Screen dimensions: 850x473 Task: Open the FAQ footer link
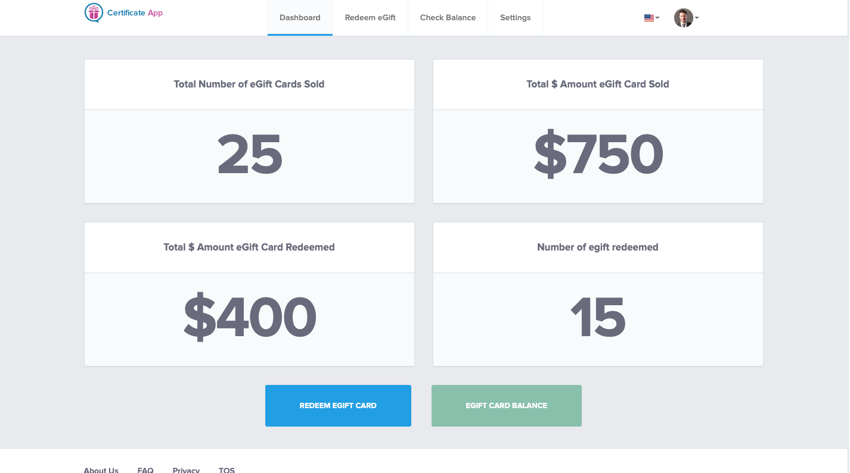[145, 469]
